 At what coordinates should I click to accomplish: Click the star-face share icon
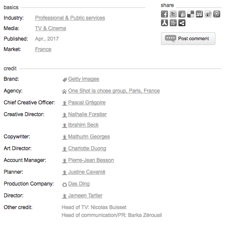pyautogui.click(x=173, y=23)
